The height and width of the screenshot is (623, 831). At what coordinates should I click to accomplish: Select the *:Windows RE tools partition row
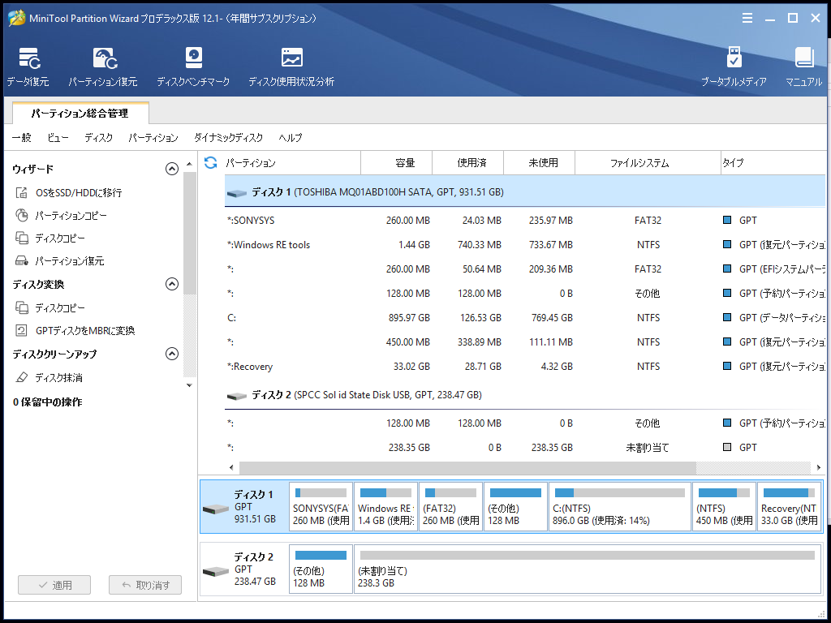(525, 245)
